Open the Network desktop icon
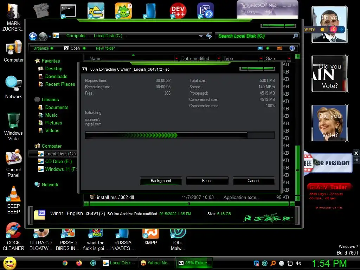 point(13,87)
